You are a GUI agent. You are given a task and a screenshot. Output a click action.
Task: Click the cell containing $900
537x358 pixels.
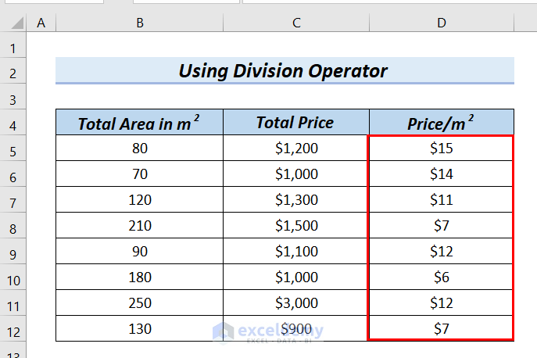coord(296,329)
